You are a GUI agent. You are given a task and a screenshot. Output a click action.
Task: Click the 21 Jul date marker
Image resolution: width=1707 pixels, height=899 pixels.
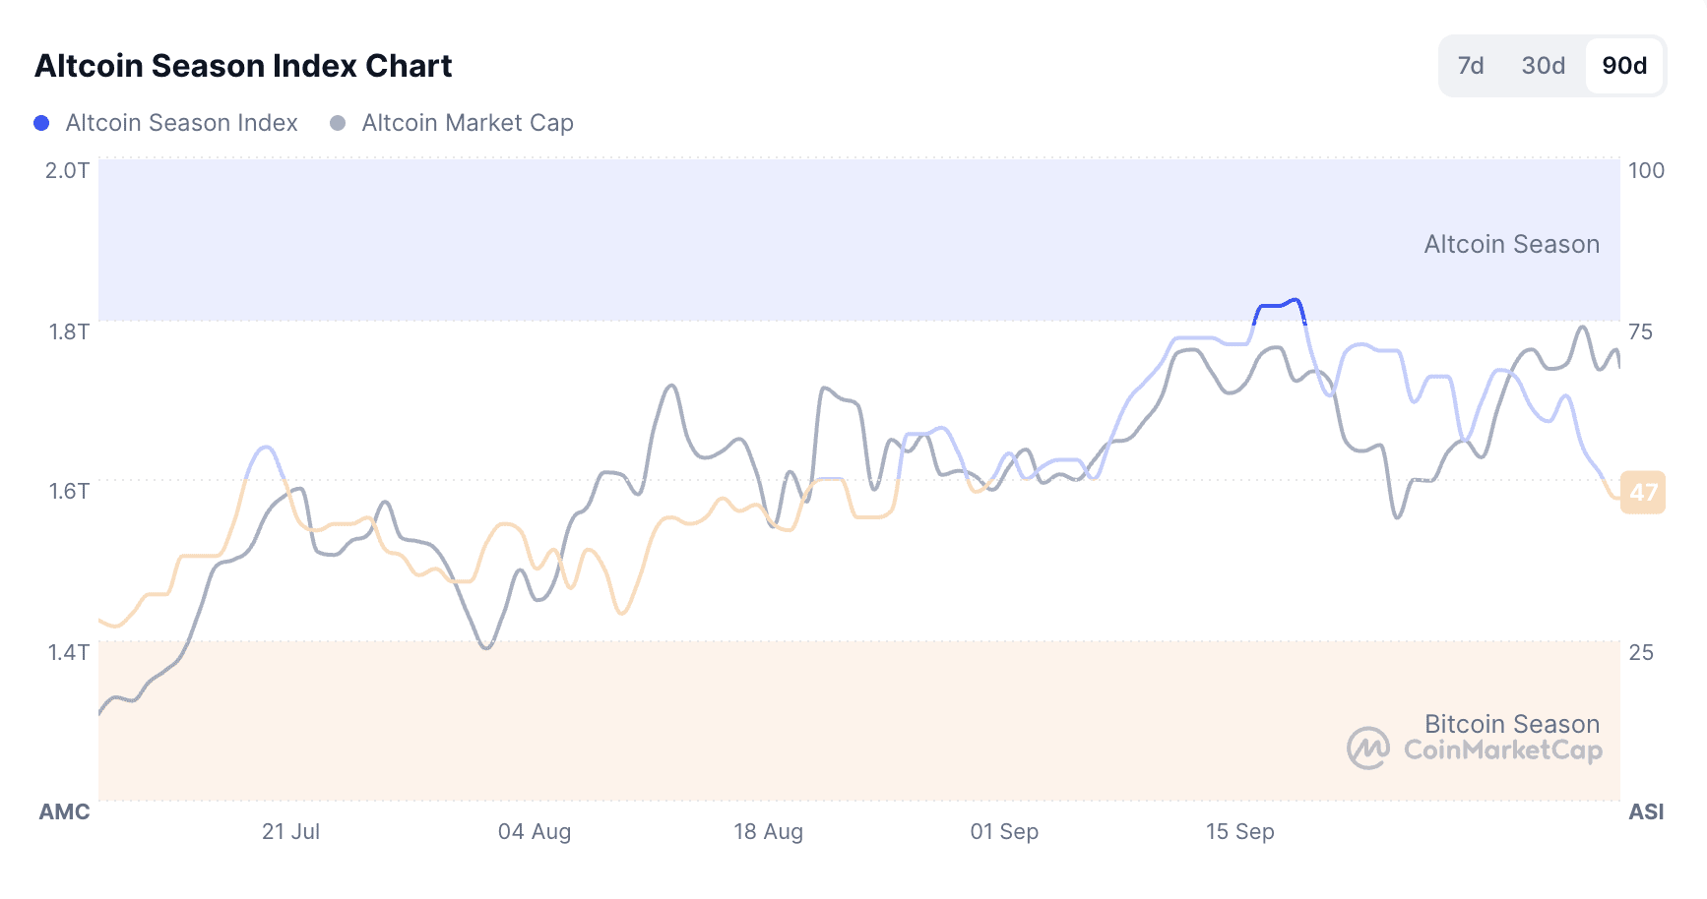290,832
